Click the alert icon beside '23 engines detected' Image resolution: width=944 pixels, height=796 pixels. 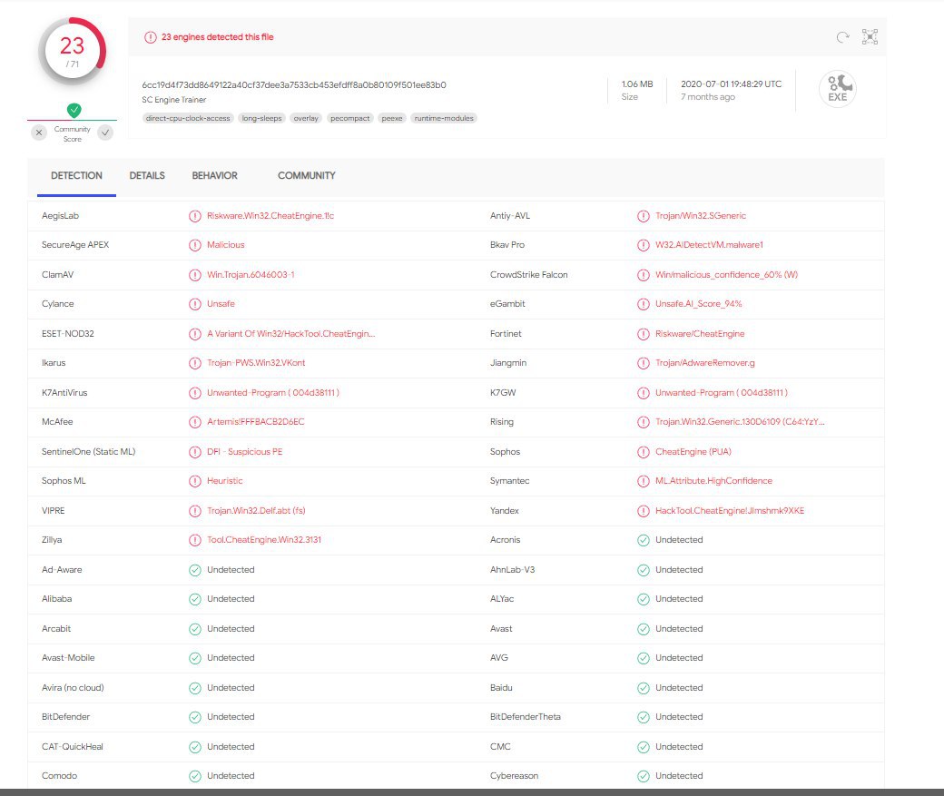coord(151,37)
